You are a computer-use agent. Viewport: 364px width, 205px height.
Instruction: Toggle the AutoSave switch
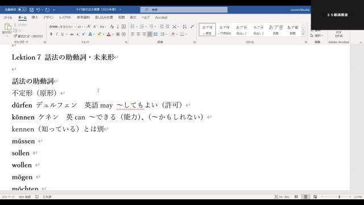22,10
